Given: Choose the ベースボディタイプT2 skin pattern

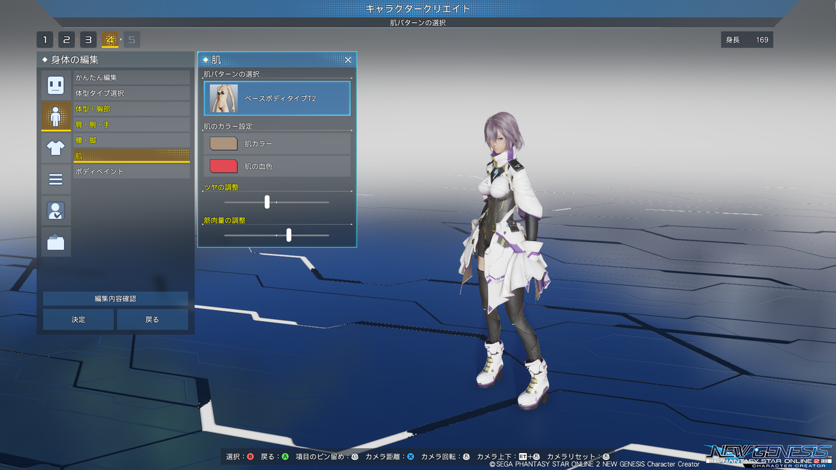Looking at the screenshot, I should pos(277,98).
